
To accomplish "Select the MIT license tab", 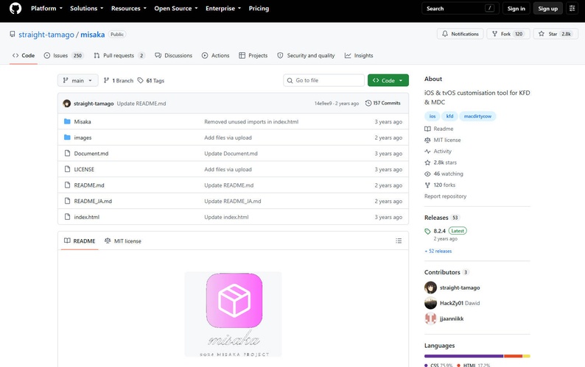I will (123, 241).
